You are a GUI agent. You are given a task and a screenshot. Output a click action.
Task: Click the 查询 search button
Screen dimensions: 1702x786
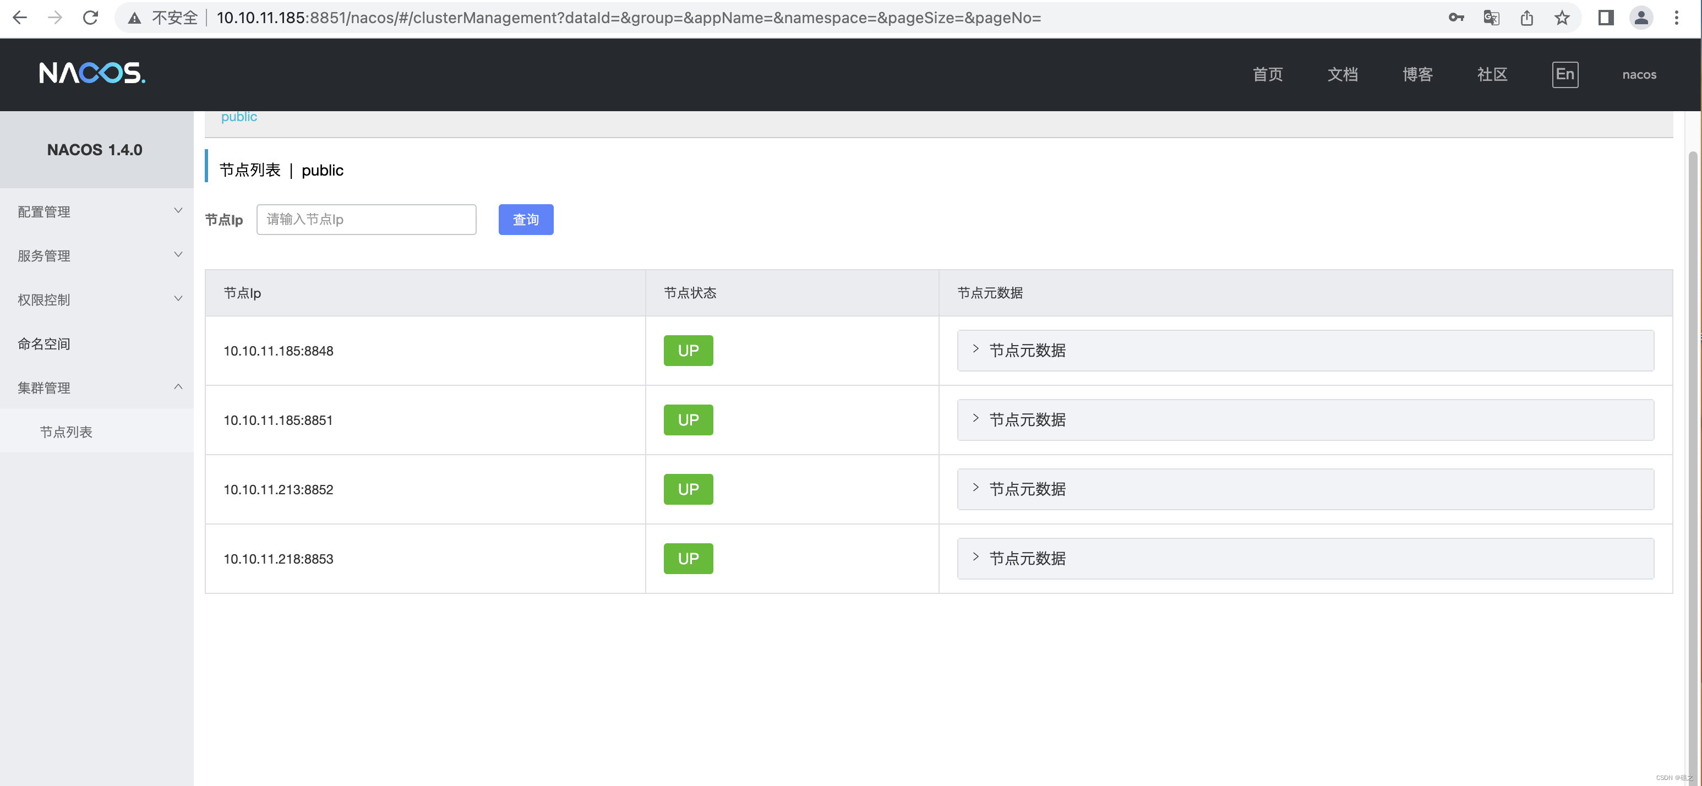(525, 219)
